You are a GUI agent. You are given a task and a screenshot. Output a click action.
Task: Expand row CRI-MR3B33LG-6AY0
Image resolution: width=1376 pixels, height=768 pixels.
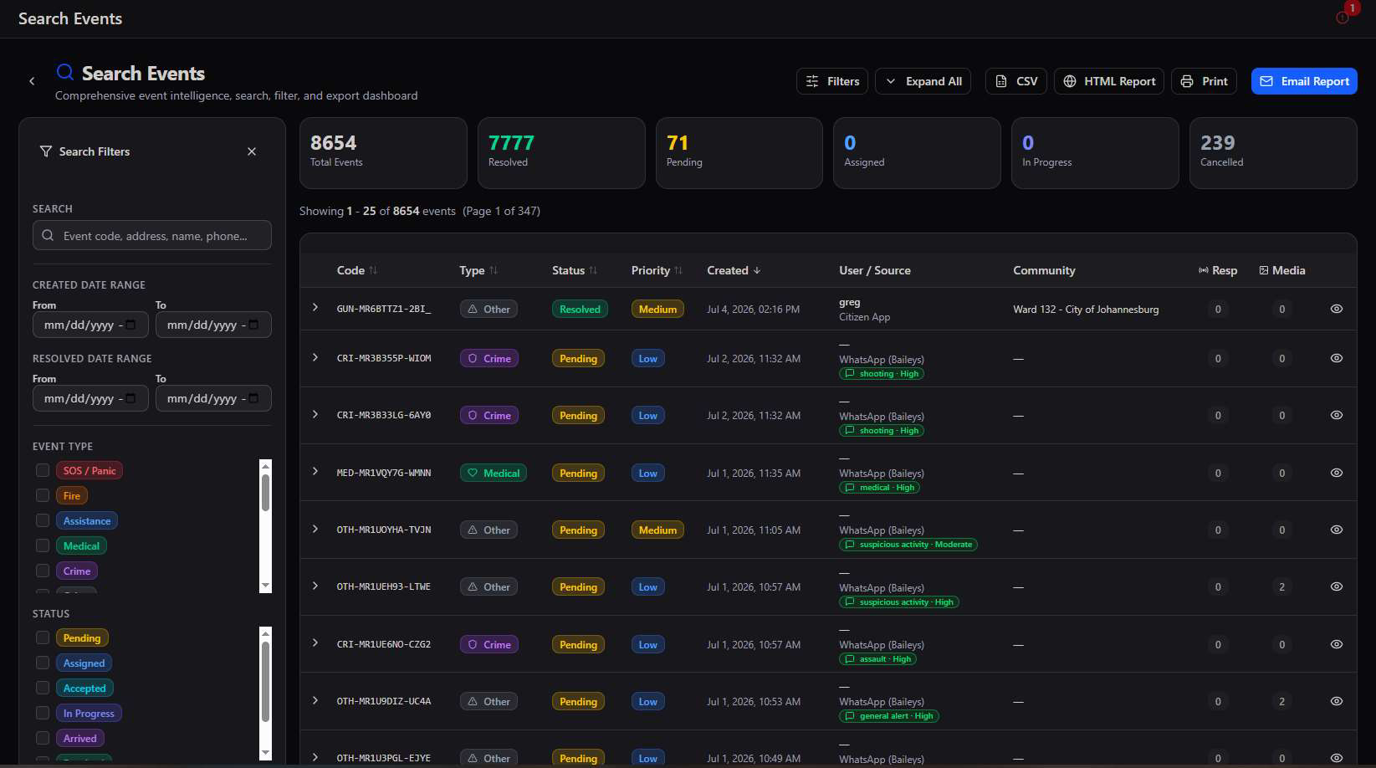click(315, 414)
